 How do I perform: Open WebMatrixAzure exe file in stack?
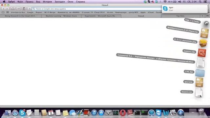(x=204, y=33)
